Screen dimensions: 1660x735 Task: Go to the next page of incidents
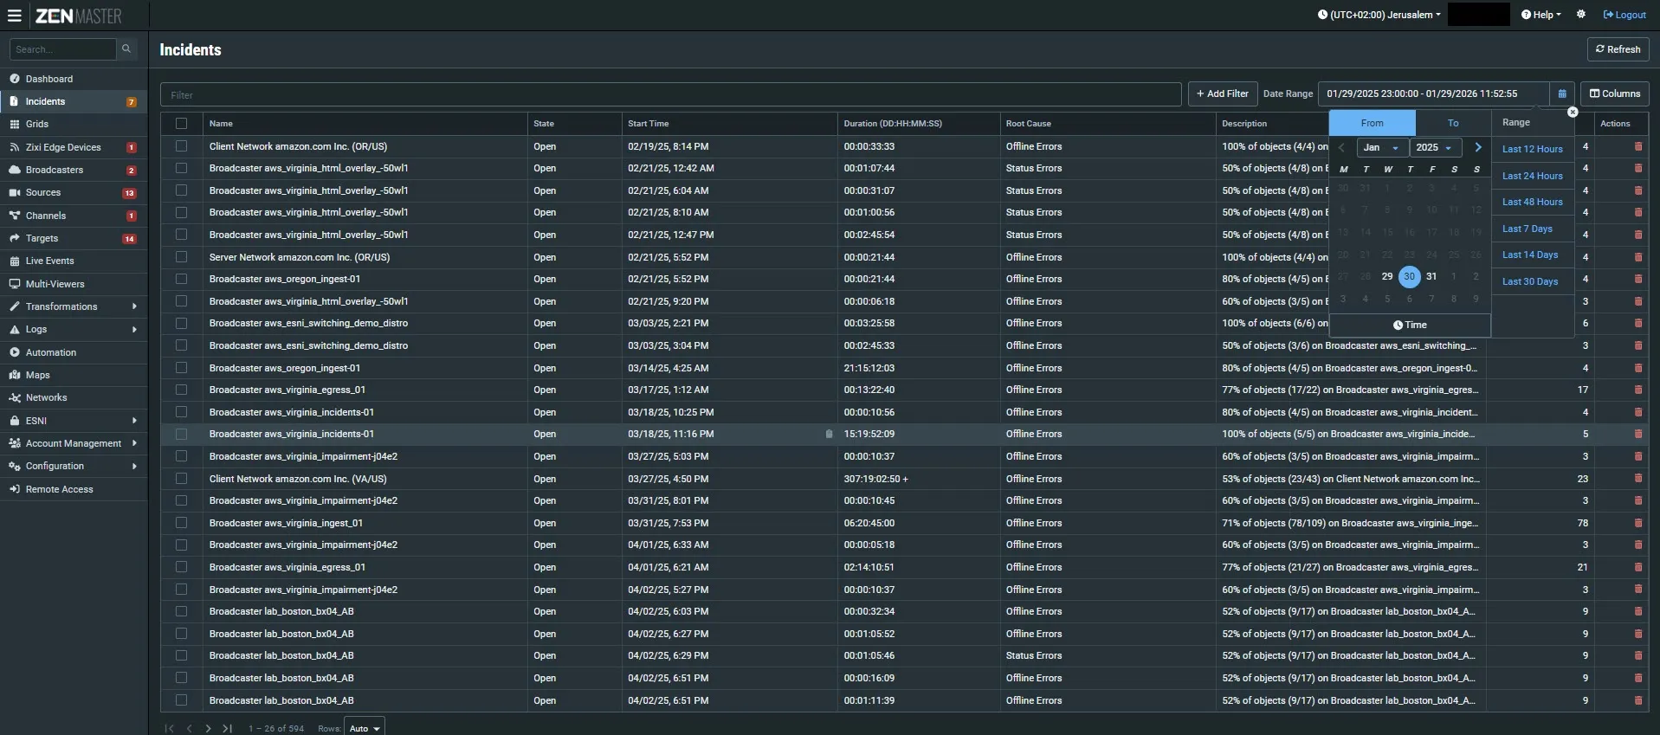point(208,729)
